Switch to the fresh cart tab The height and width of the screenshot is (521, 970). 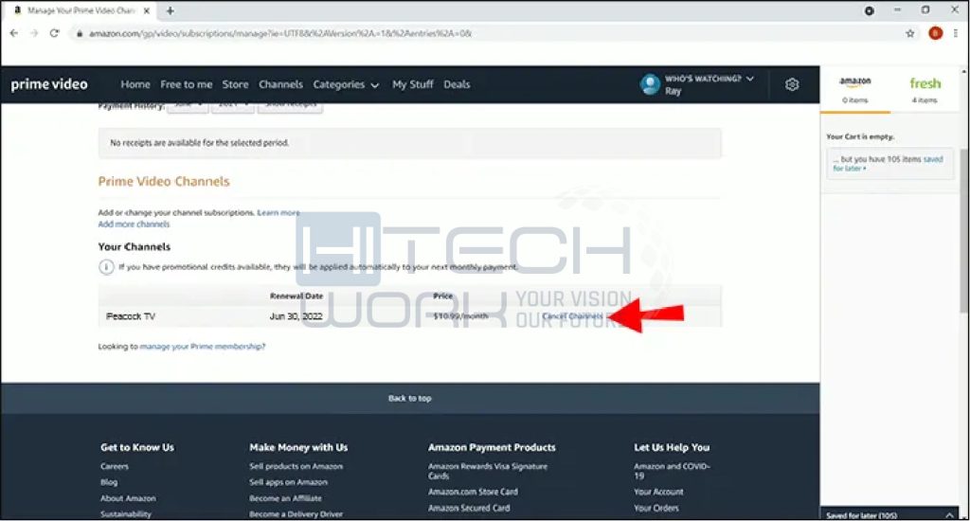925,90
